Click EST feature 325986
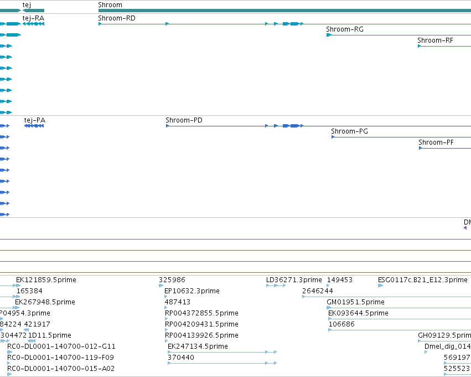 [x=172, y=280]
